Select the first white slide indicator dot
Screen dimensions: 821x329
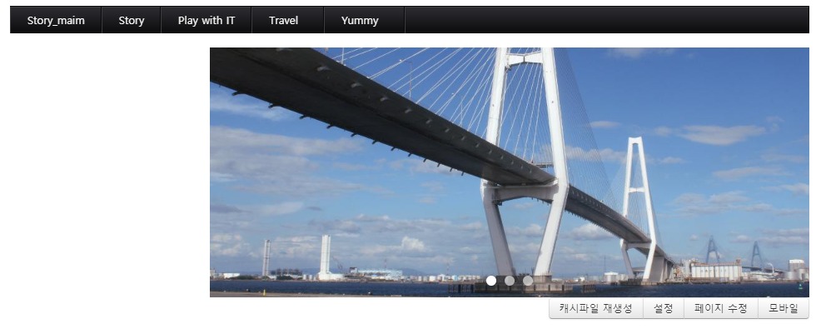click(x=491, y=281)
